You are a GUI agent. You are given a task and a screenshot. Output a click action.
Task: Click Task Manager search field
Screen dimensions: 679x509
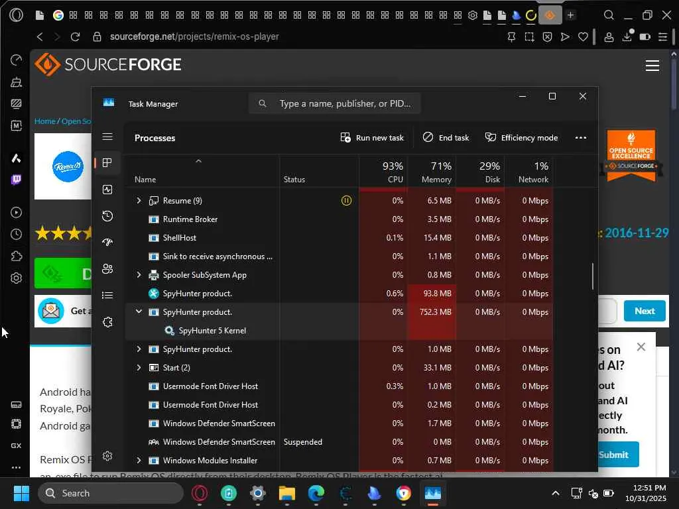pyautogui.click(x=334, y=103)
